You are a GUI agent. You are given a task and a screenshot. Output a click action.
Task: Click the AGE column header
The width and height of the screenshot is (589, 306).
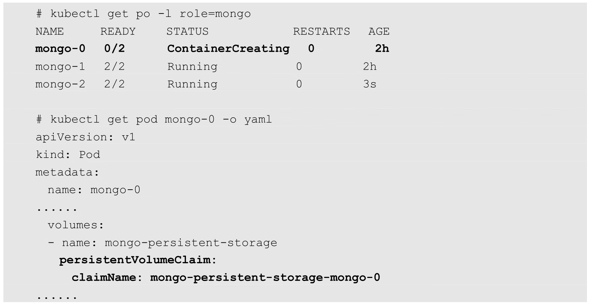point(379,31)
